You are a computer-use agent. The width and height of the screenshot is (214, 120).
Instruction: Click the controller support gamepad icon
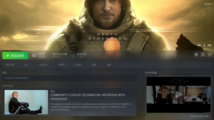click(209, 45)
